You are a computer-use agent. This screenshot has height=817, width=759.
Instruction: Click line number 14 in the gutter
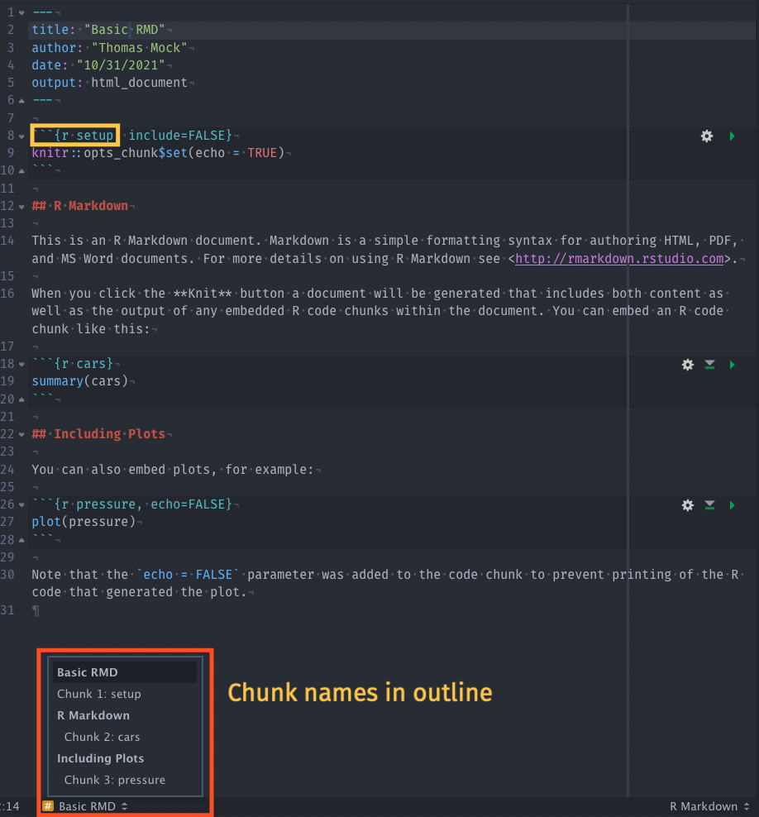pyautogui.click(x=7, y=241)
